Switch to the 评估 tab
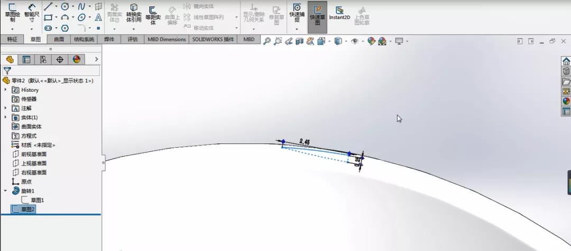 pos(133,39)
